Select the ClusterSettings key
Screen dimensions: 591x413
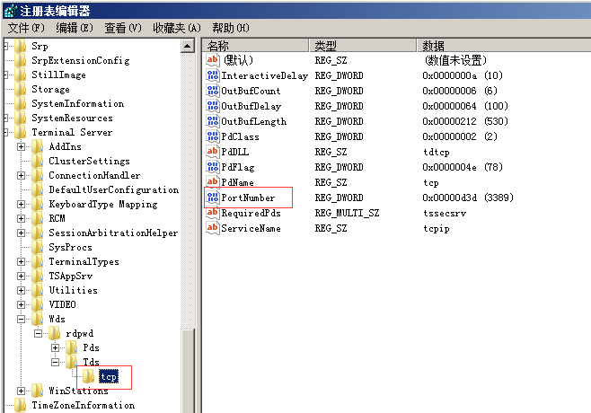[x=89, y=161]
